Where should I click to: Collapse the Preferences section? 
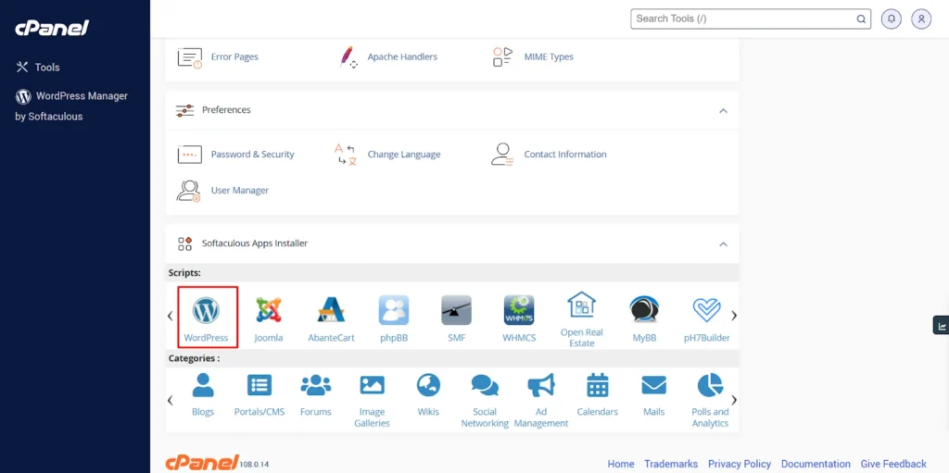click(x=723, y=111)
